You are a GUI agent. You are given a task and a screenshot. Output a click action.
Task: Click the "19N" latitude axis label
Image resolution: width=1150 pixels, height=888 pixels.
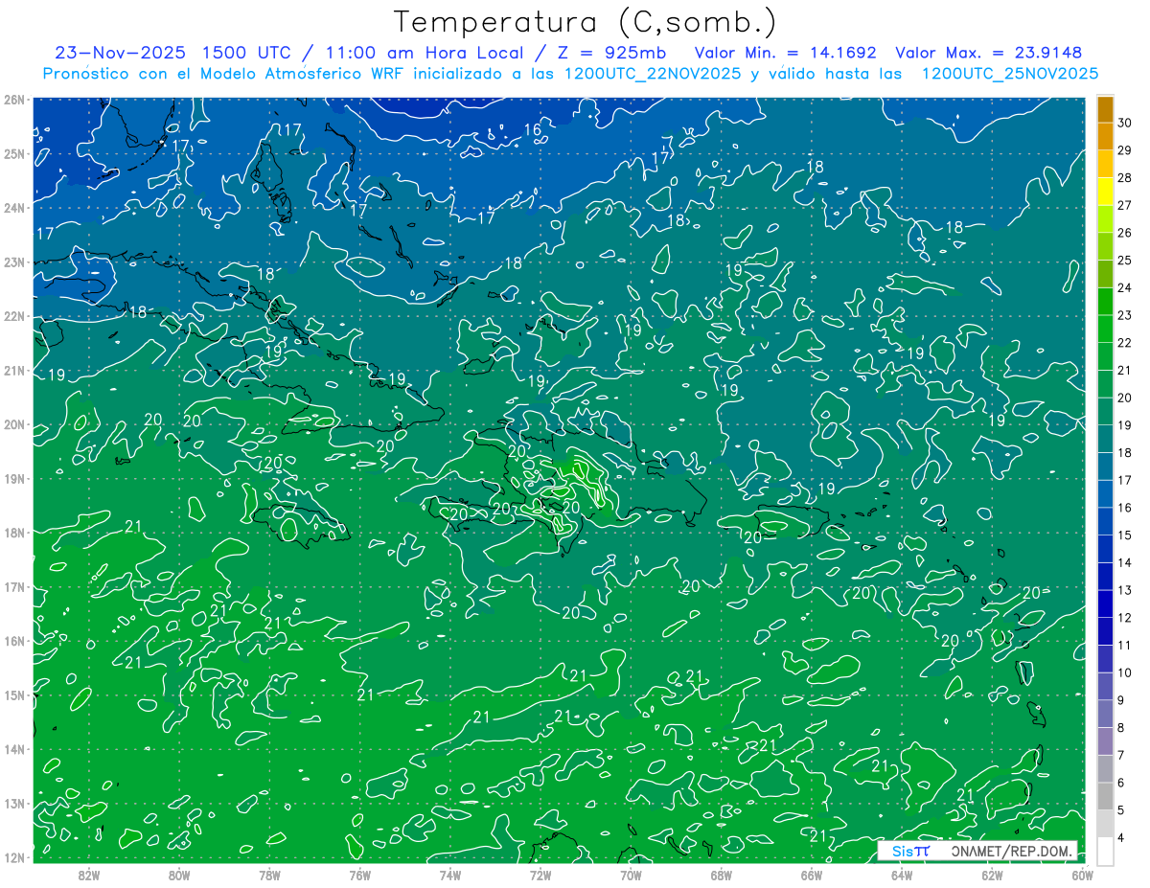[13, 479]
